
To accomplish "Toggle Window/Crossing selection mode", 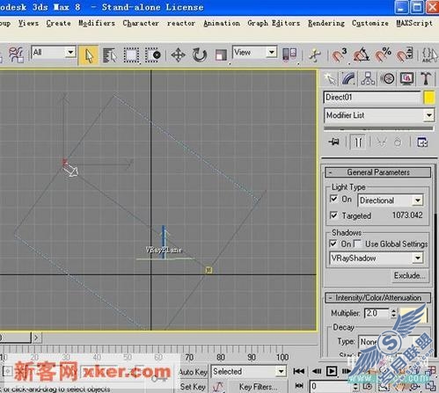I will 153,55.
